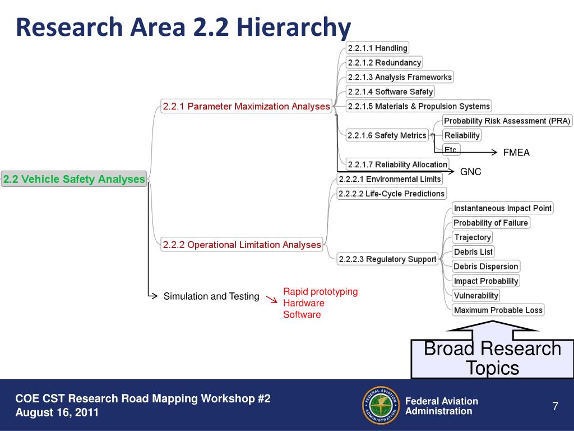Click the Vulnerability node
Screen dimensions: 574x431
[476, 295]
